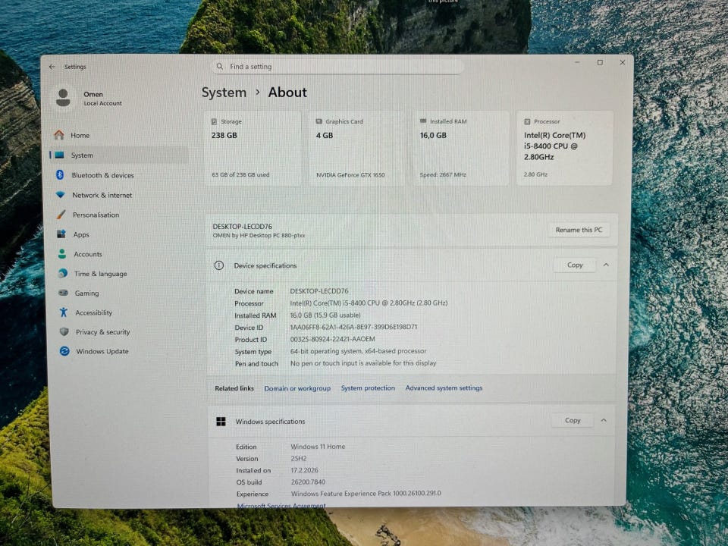The height and width of the screenshot is (546, 728).
Task: Click the Installed on 17.2.2026 value
Action: tap(305, 470)
